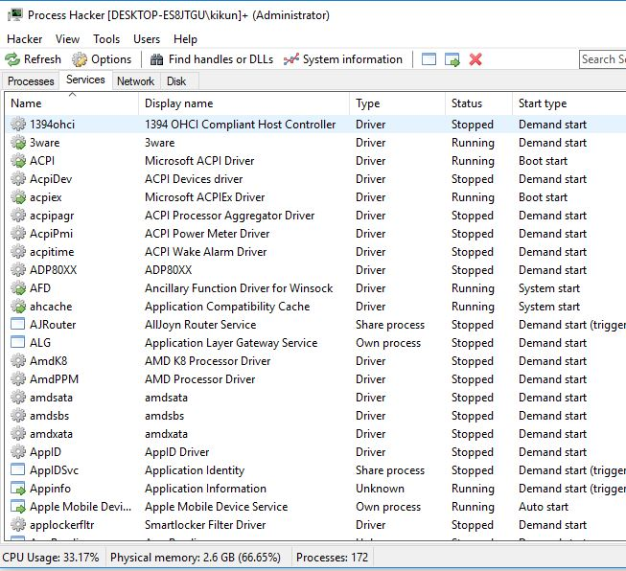
Task: Click the gear icon of AppID
Action: (18, 452)
